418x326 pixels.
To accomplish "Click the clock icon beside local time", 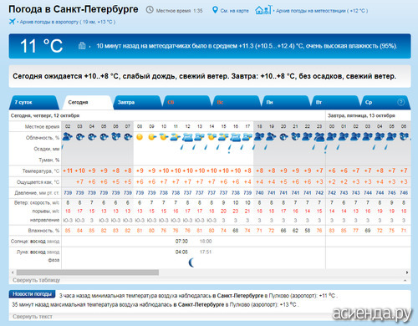I will tap(150, 10).
